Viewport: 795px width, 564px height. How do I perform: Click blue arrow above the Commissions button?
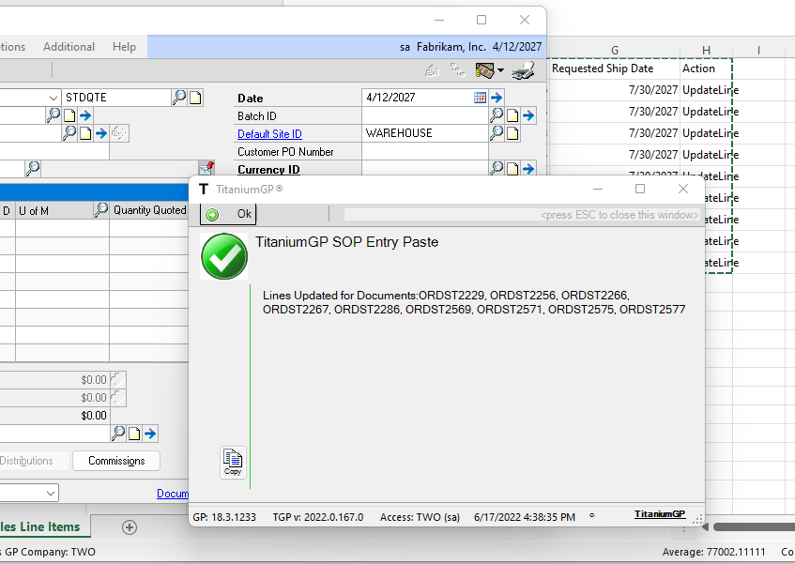pos(150,434)
